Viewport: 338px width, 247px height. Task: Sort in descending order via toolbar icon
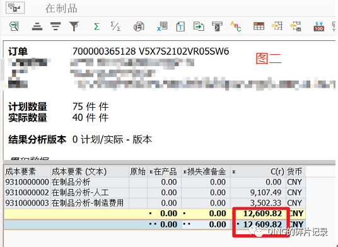click(55, 26)
